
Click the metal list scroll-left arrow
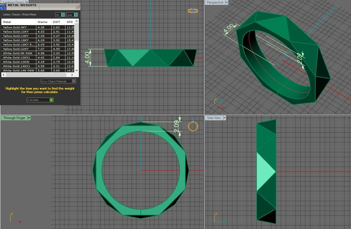click(x=3, y=75)
